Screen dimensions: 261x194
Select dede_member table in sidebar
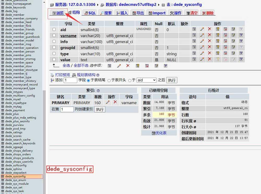[15, 15]
